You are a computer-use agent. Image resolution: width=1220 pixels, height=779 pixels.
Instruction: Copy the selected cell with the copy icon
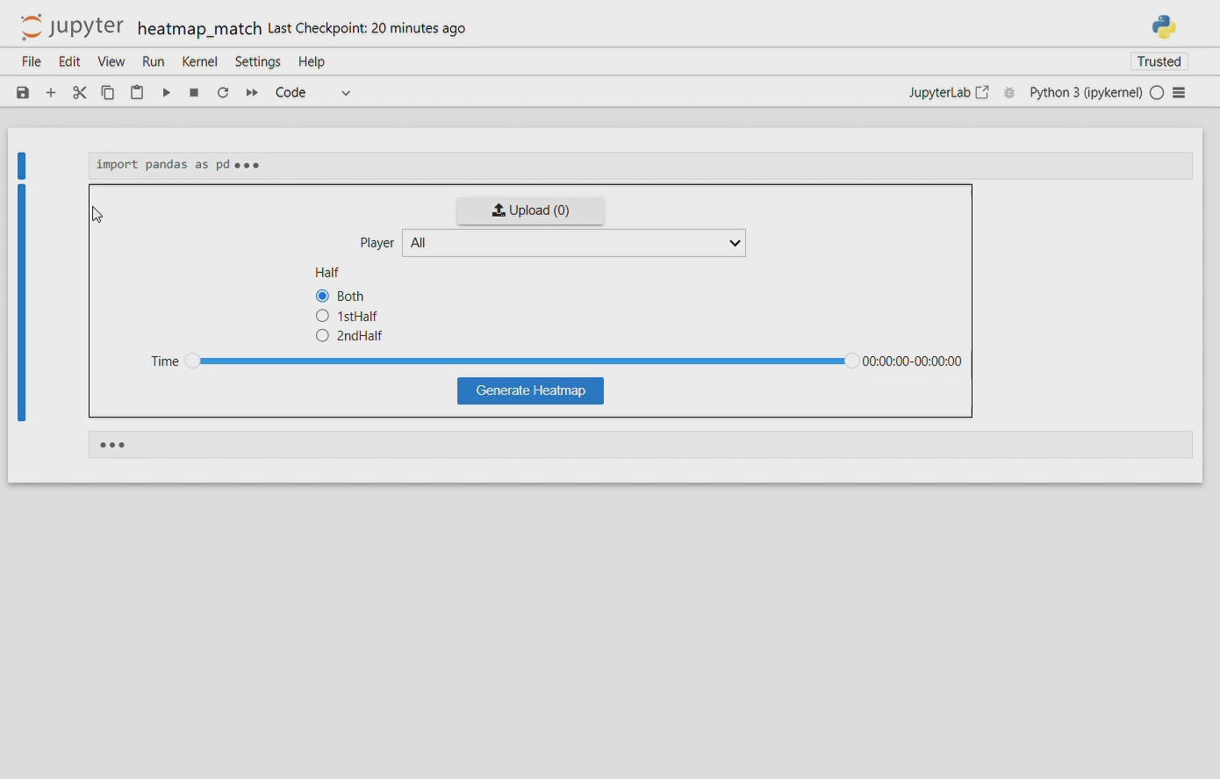(108, 93)
